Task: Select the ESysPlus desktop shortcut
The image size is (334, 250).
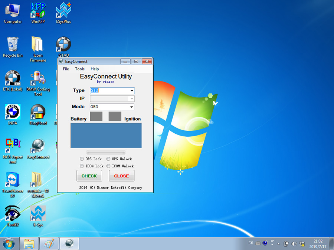Action: tap(63, 13)
